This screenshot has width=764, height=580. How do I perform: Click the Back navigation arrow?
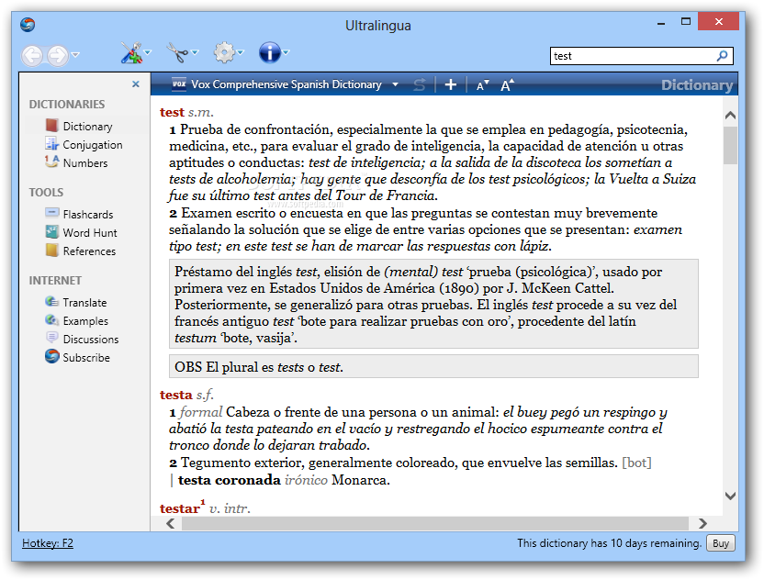coord(32,55)
